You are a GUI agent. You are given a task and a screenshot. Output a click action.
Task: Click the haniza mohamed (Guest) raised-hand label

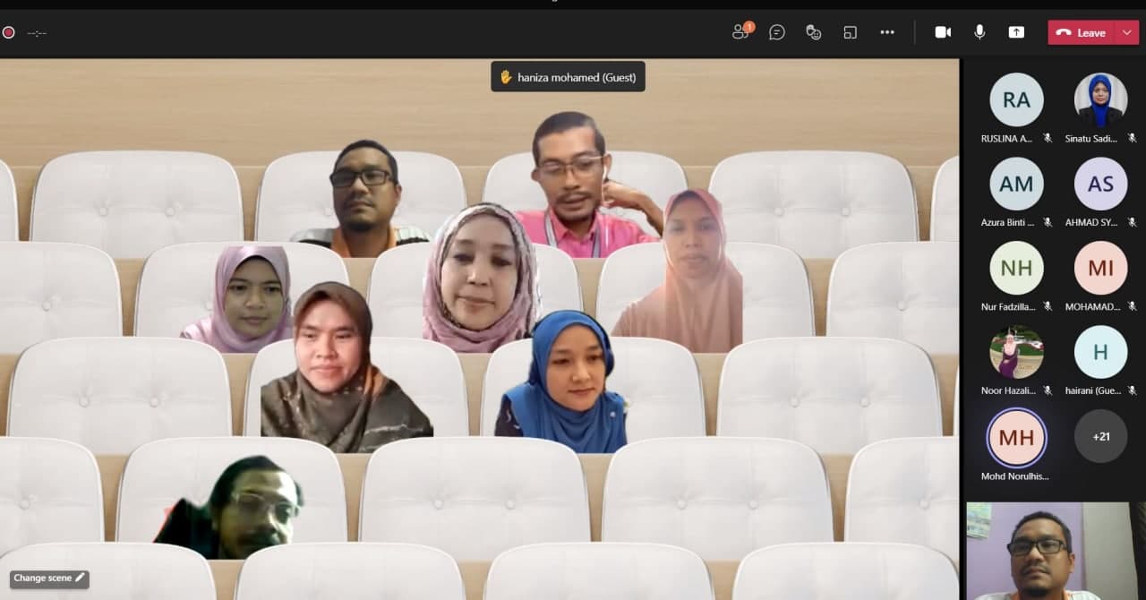568,77
